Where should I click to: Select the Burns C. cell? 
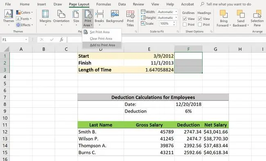[101, 152]
